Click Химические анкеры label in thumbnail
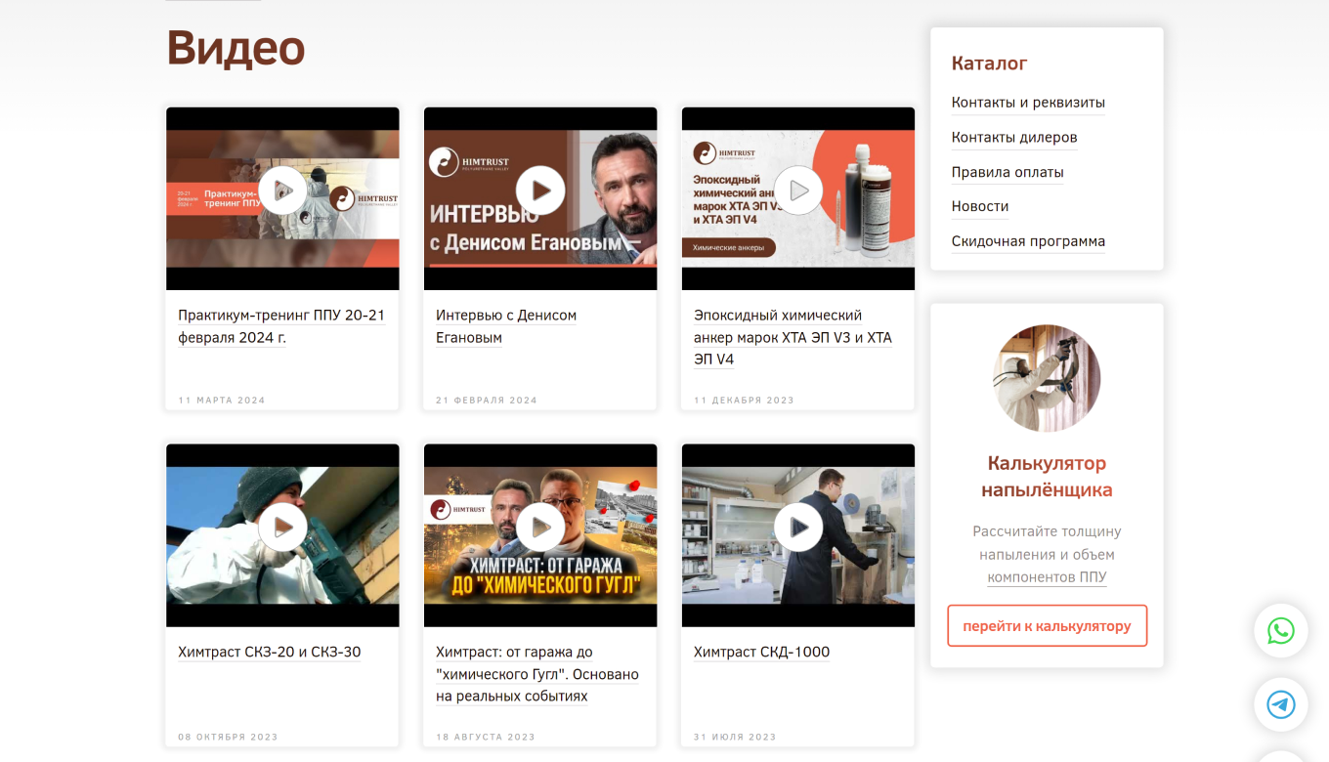Screen dimensions: 1329x762 728,248
